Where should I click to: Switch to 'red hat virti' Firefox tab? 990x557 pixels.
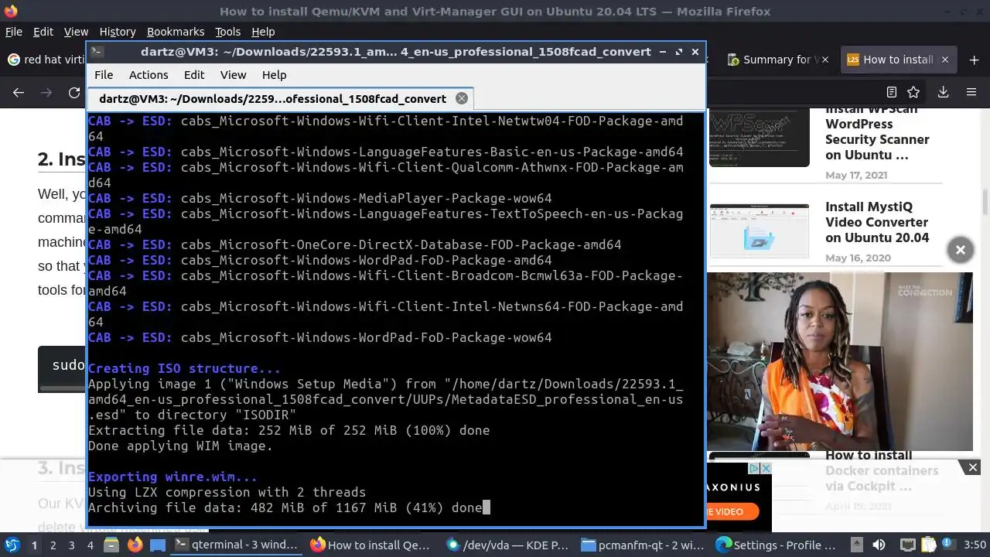pyautogui.click(x=46, y=60)
